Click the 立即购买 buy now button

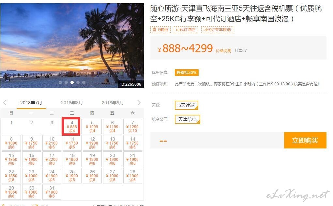(x=305, y=140)
